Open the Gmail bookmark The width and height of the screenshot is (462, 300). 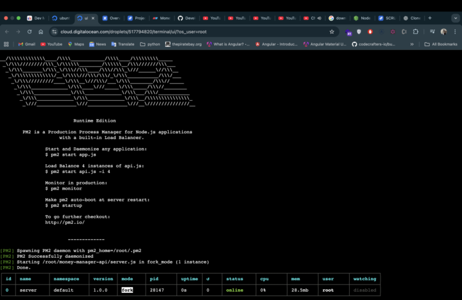click(27, 44)
